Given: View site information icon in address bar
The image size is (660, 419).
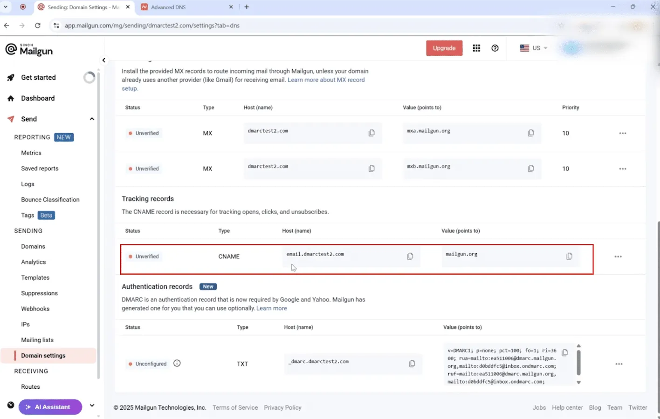Looking at the screenshot, I should [x=56, y=26].
